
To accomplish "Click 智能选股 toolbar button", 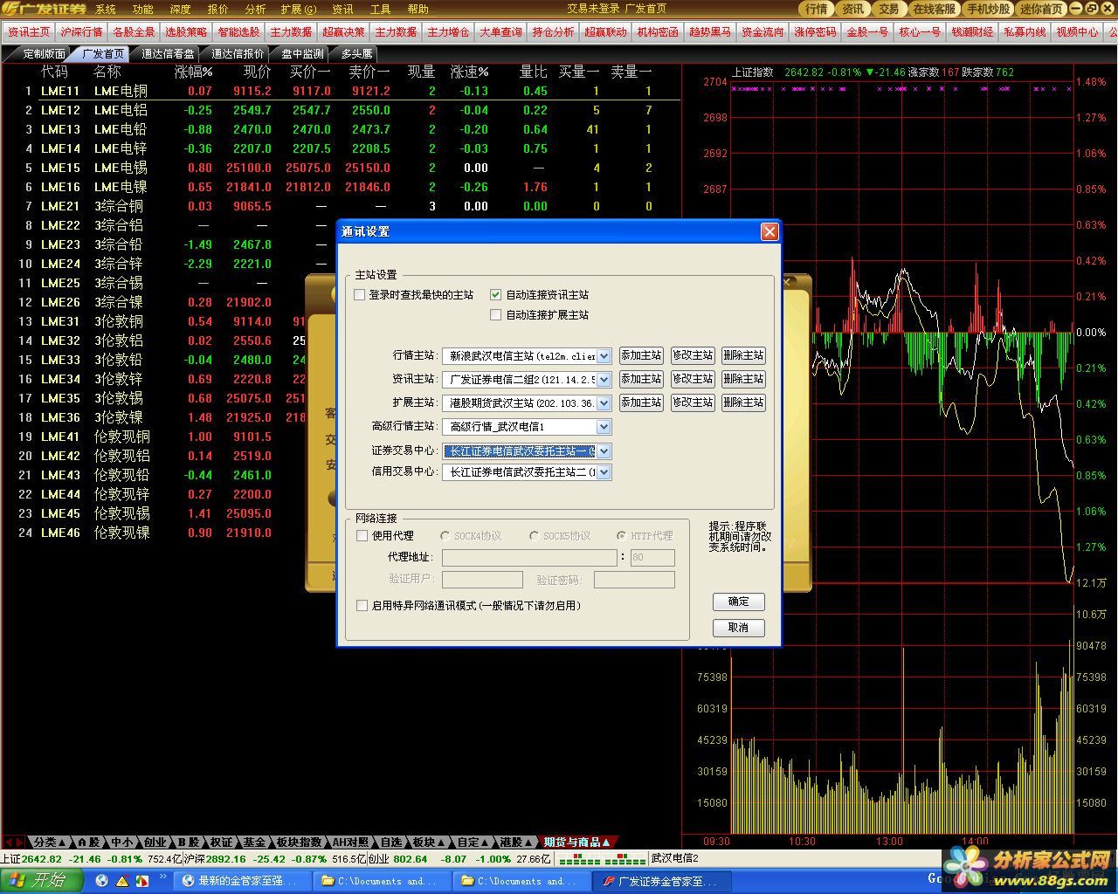I will pyautogui.click(x=238, y=31).
